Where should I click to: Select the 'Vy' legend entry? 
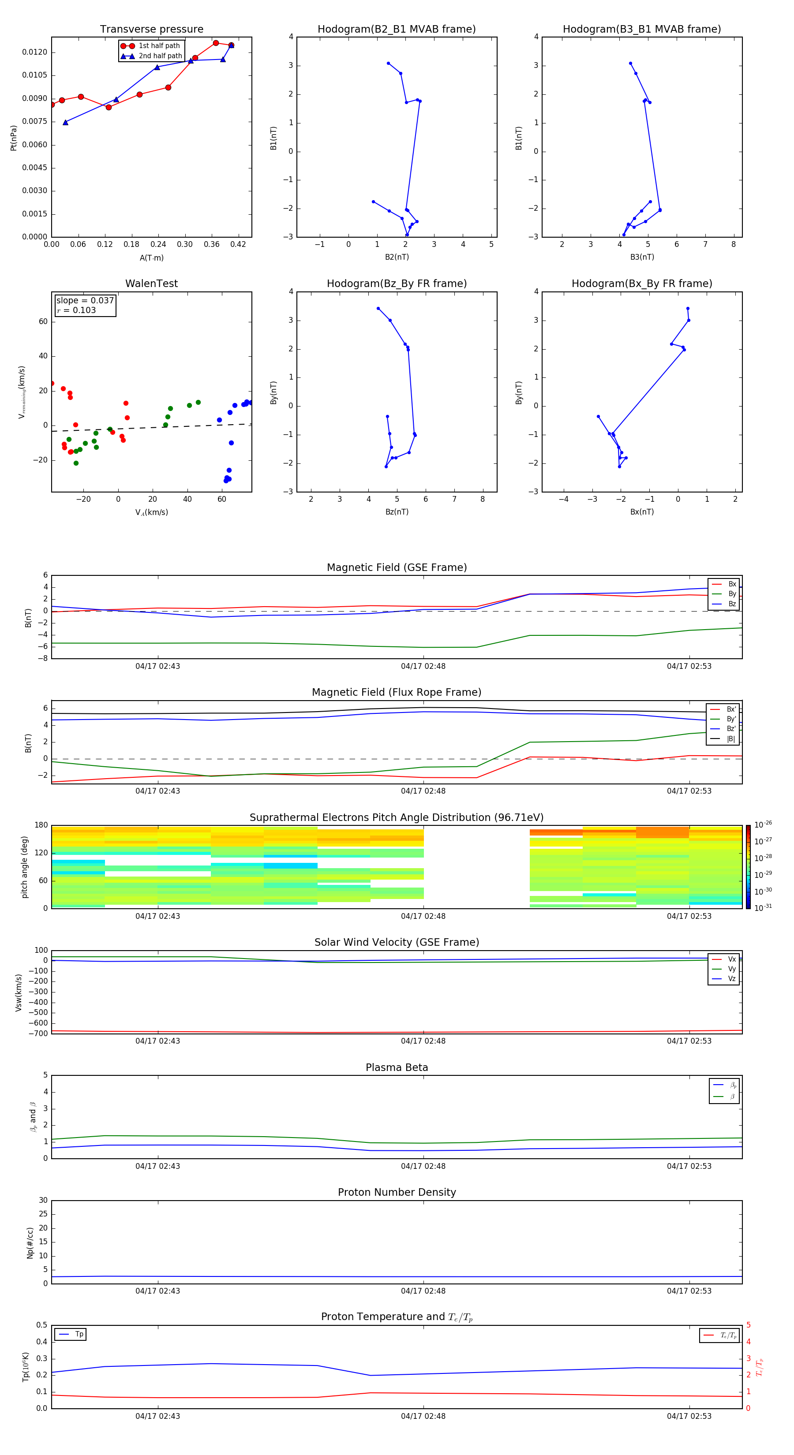[724, 969]
